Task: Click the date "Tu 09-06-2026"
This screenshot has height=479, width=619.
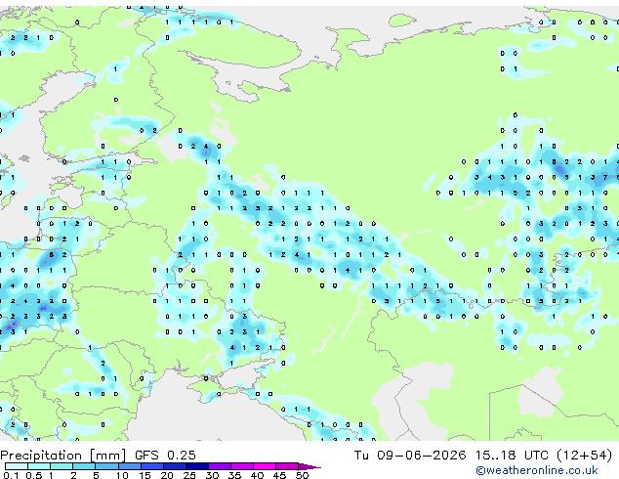Action: 410,456
